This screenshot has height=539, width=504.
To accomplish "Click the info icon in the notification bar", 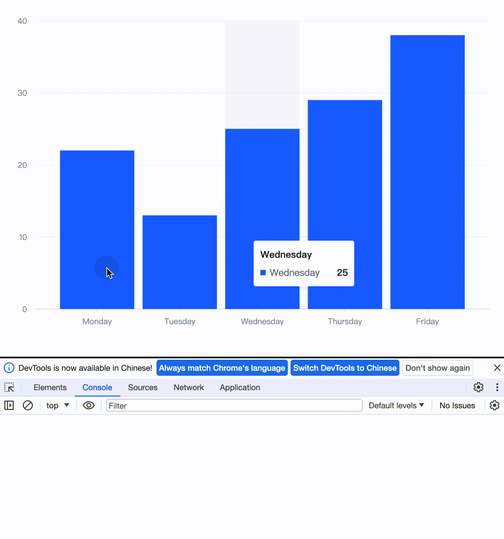I will tap(9, 368).
